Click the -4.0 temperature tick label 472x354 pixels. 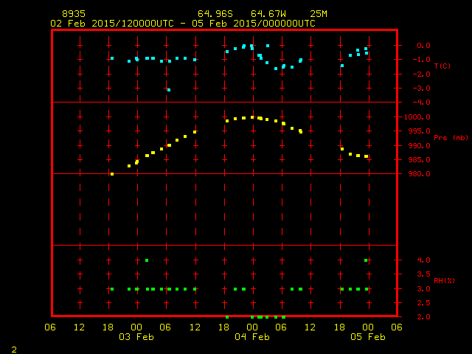click(421, 103)
